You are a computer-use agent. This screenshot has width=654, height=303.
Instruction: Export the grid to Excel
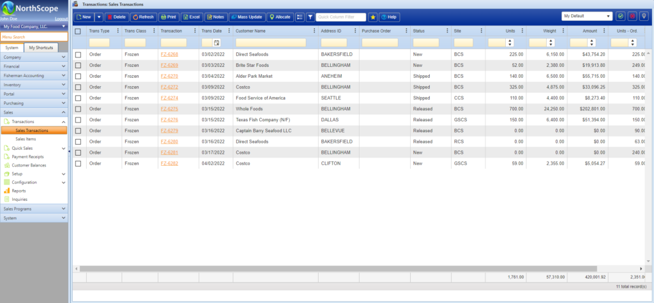(x=191, y=17)
